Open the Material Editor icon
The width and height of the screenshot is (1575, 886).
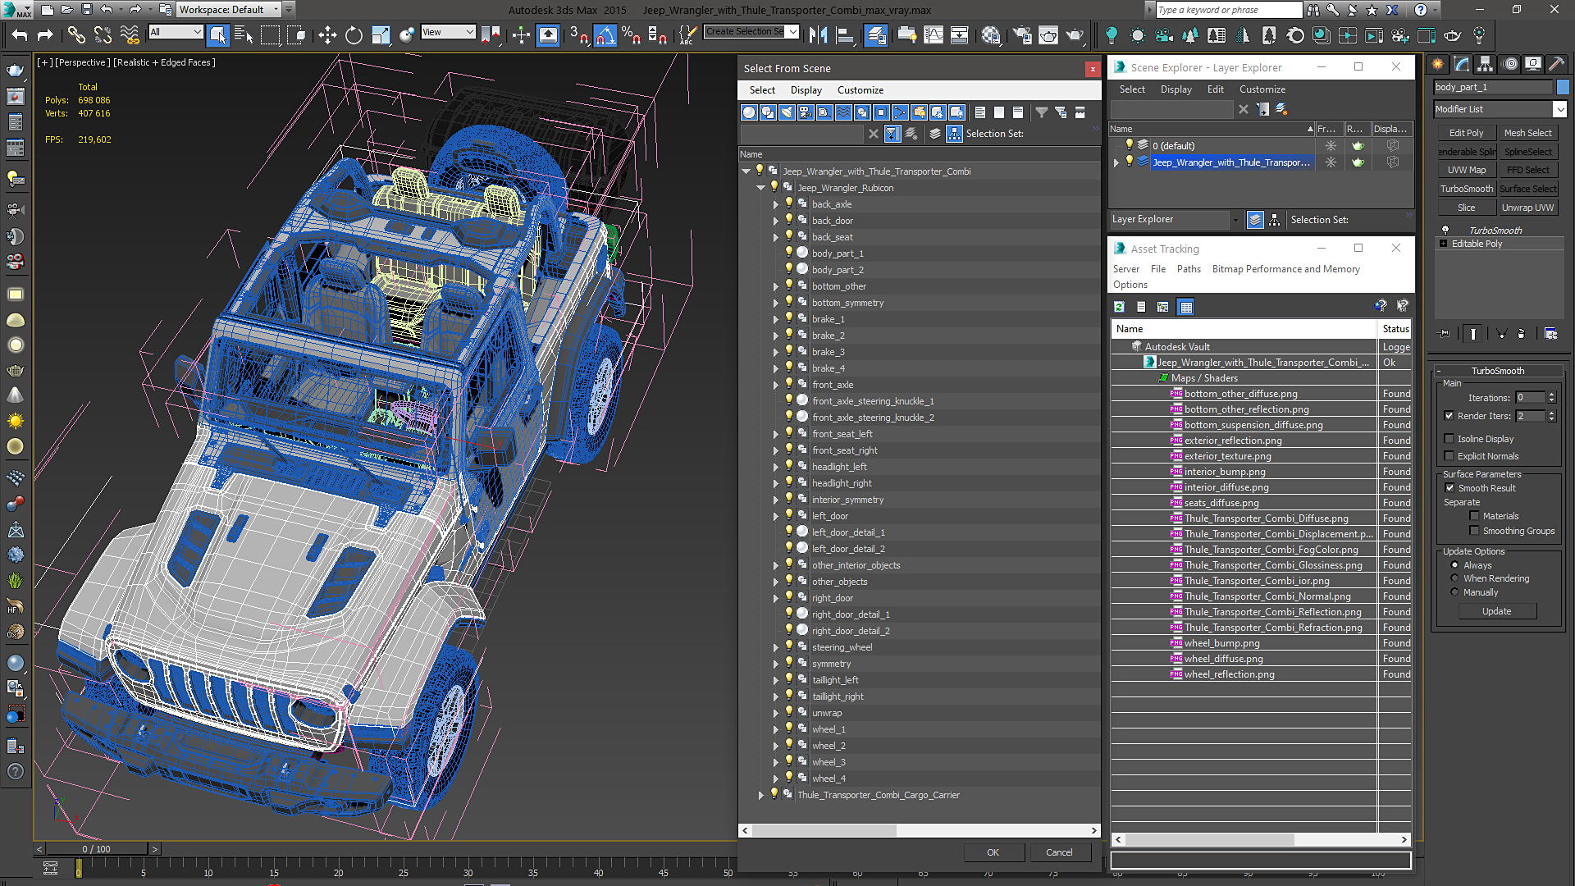point(992,35)
